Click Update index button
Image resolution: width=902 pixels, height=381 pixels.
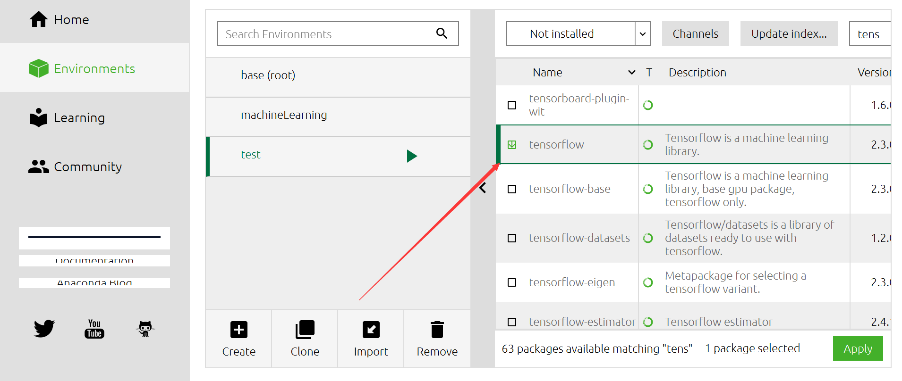tap(789, 33)
